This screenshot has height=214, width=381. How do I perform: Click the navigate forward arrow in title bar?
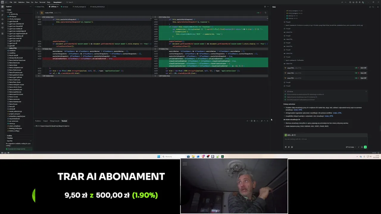point(346,2)
